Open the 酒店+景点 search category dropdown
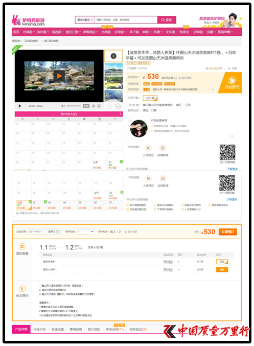Screen dimensions: 254x346 pyautogui.click(x=85, y=20)
